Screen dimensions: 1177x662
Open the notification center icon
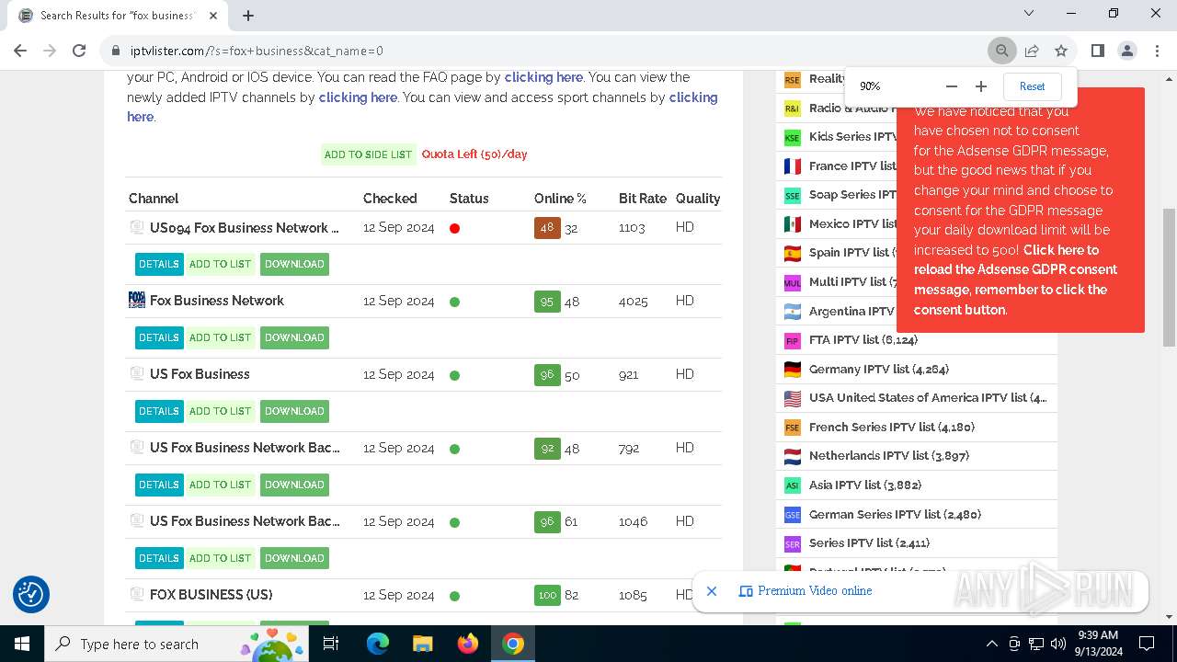coord(1147,644)
